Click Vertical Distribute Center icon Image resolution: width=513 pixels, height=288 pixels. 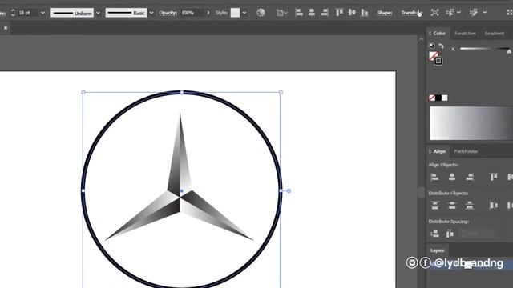tap(452, 206)
